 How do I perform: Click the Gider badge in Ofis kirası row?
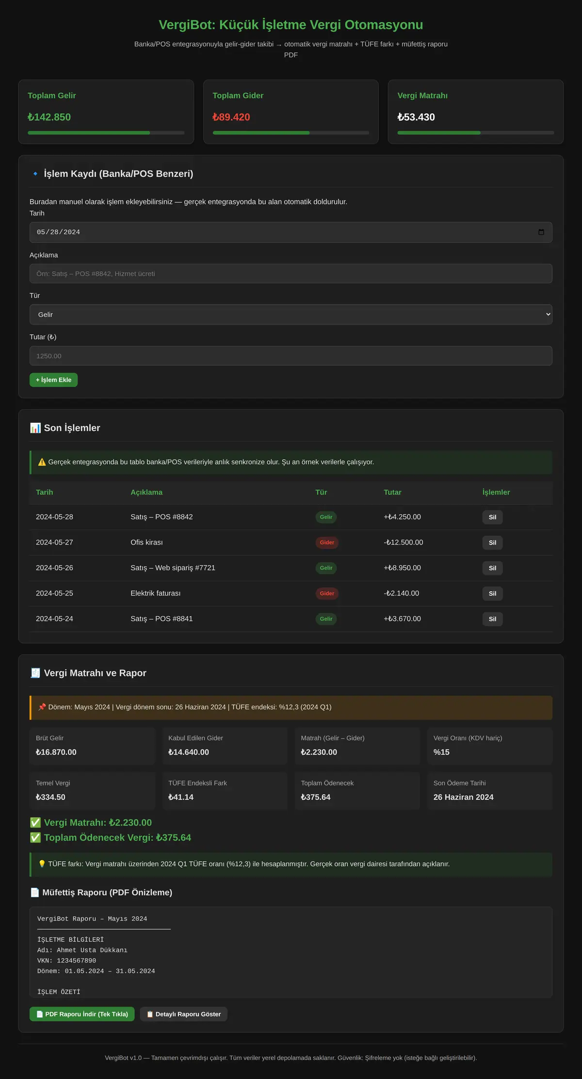point(327,543)
